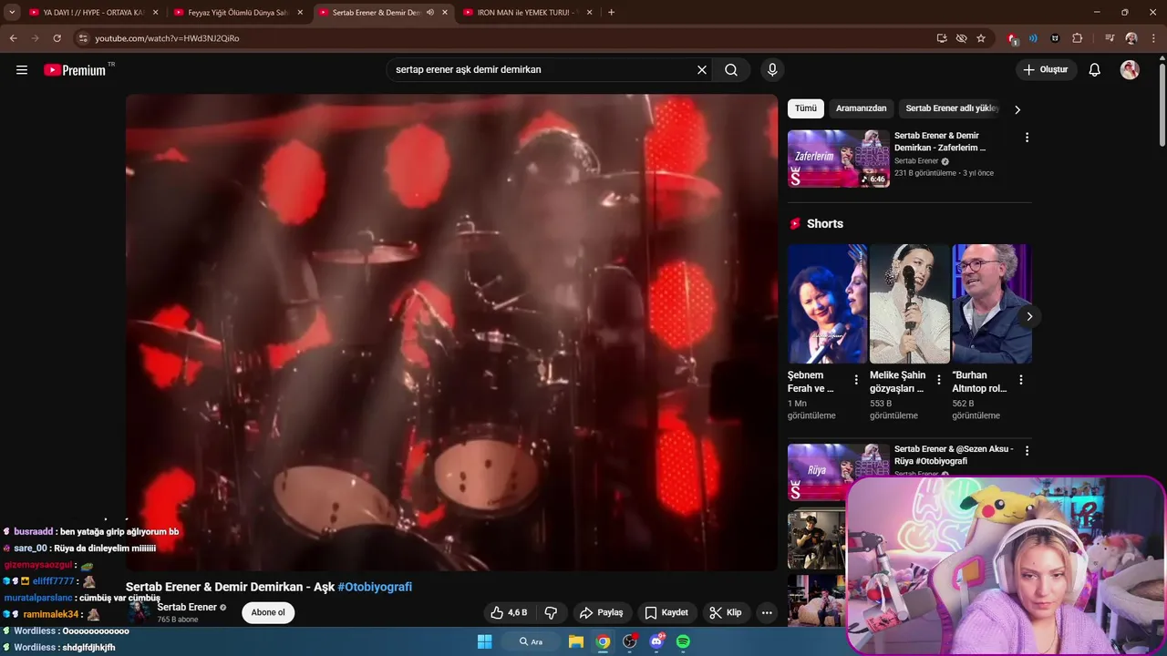Dislike the video
Screen dimensions: 1167x656
(x=551, y=613)
